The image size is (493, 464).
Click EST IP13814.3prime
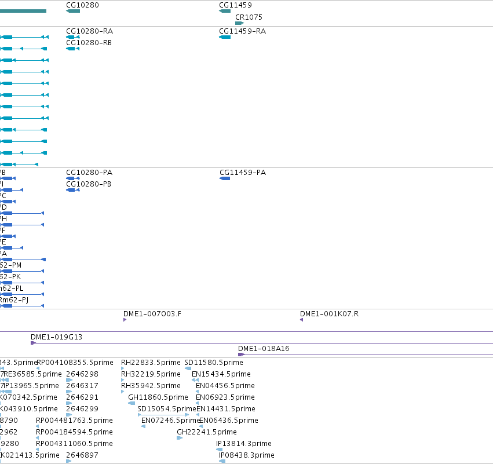tap(244, 444)
